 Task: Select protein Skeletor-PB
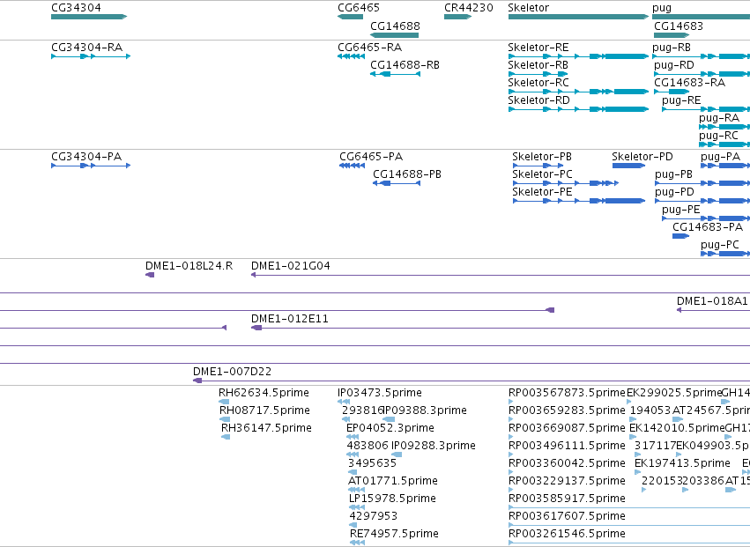click(538, 166)
